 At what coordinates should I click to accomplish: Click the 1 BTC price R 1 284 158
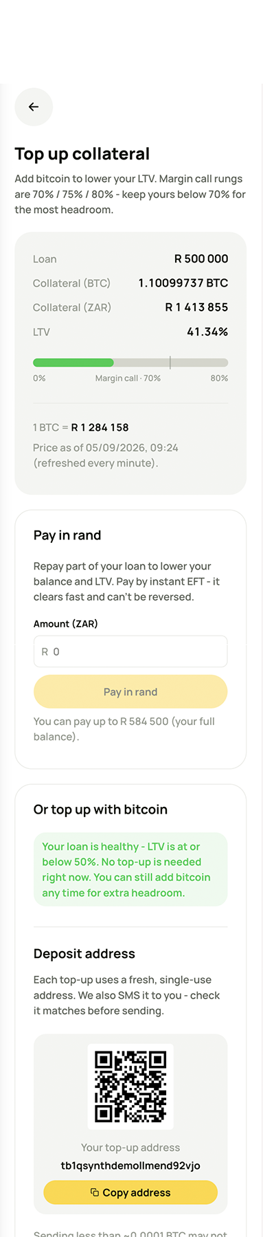tap(100, 427)
